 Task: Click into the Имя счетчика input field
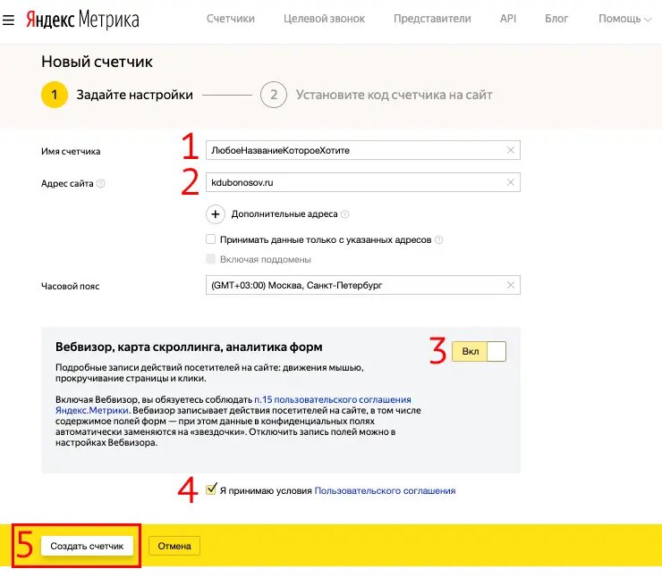pyautogui.click(x=353, y=150)
